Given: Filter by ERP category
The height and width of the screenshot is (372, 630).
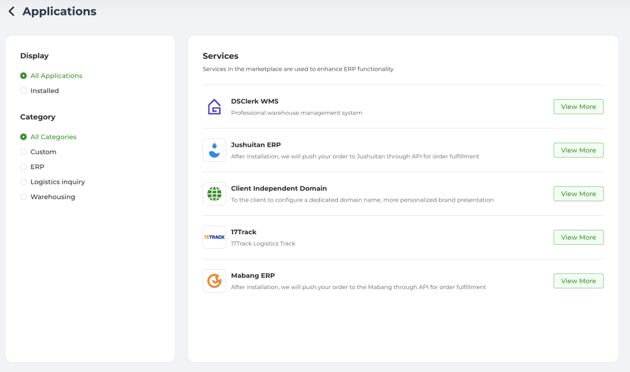Looking at the screenshot, I should coord(24,167).
